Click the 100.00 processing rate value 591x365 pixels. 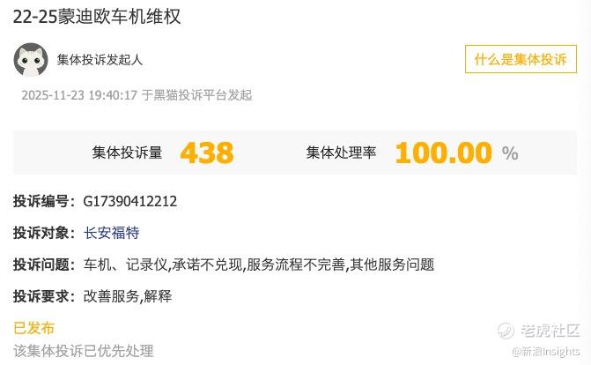444,153
